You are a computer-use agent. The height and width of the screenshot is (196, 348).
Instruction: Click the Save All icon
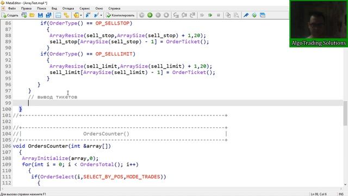click(48, 15)
